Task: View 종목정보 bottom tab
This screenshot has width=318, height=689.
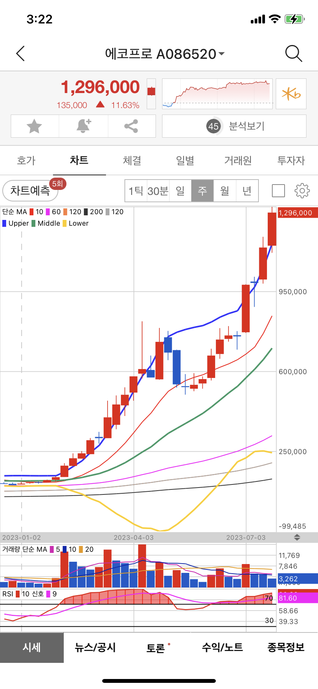Action: [x=286, y=647]
